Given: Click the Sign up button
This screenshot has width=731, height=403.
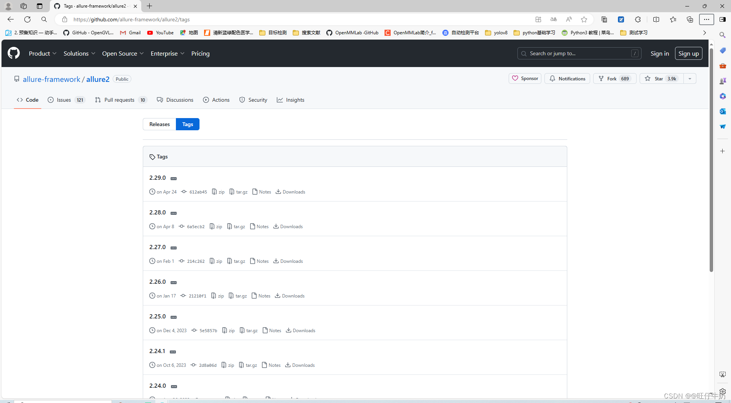Looking at the screenshot, I should pos(688,53).
